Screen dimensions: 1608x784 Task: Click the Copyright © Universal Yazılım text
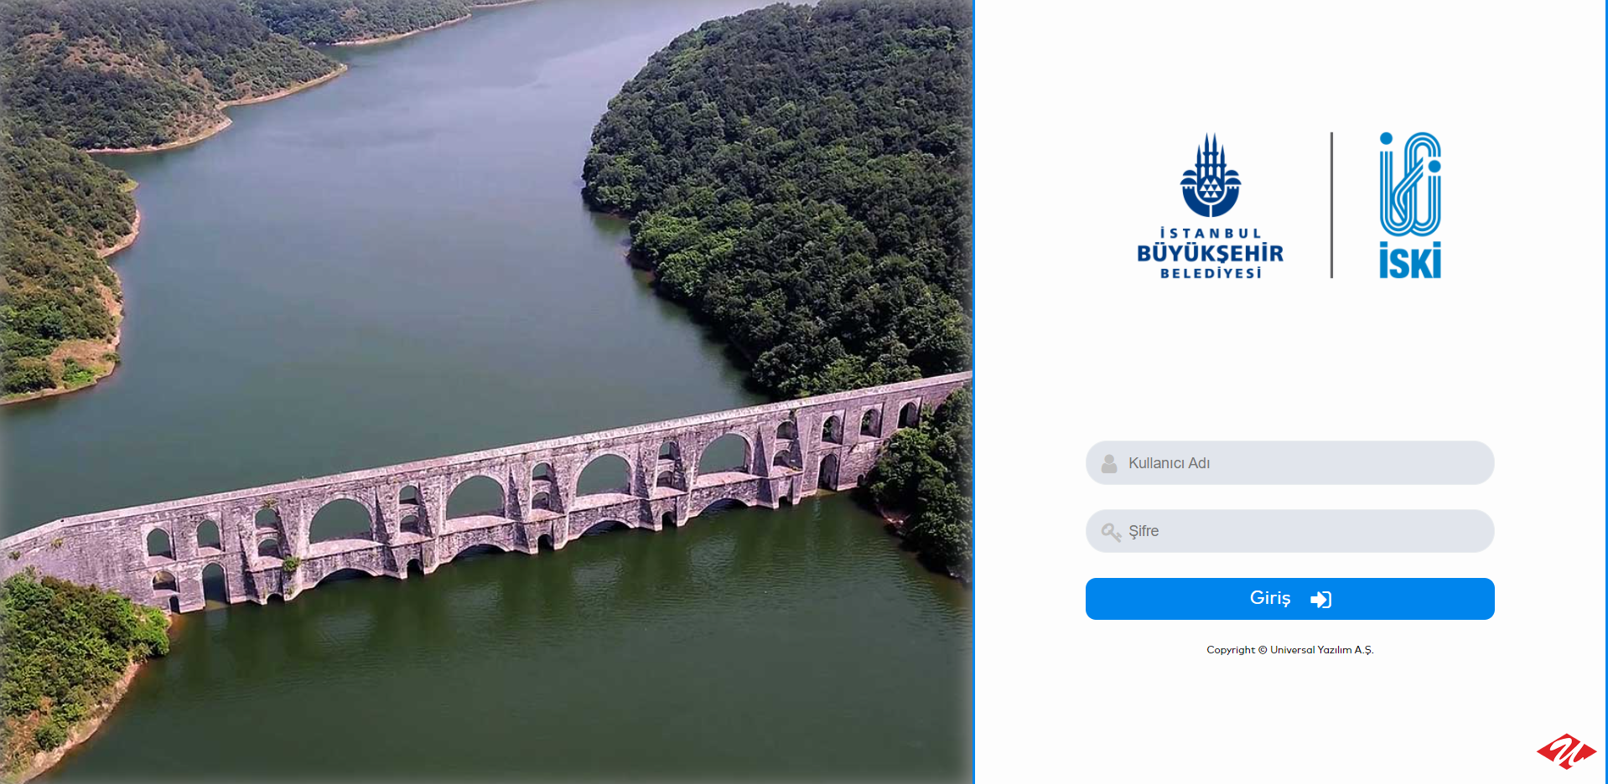[x=1289, y=650]
